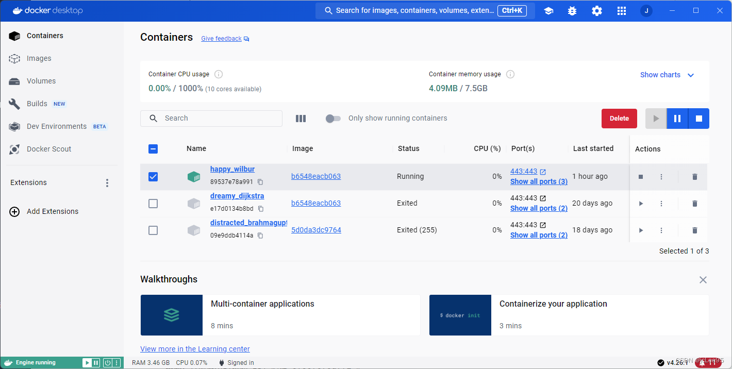Delete selected containers with the Delete button

[619, 118]
